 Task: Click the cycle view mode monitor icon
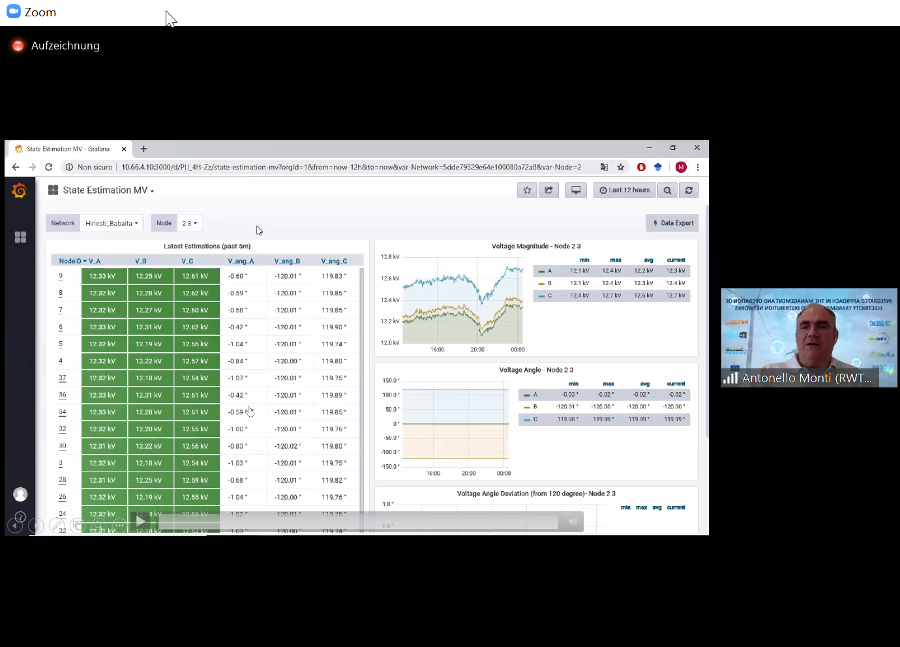576,190
